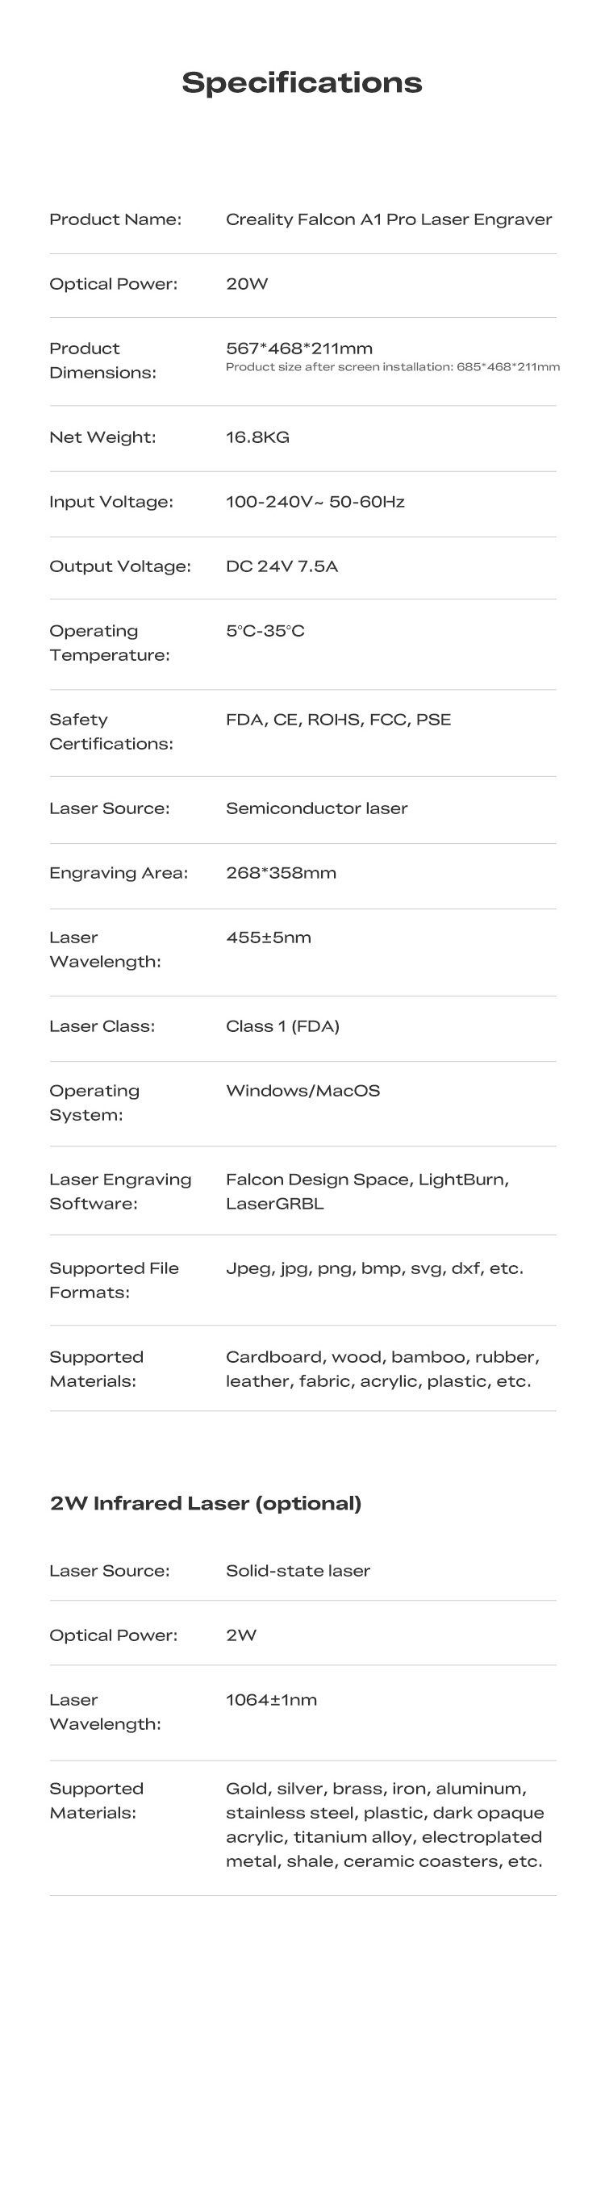Select the Solid-state laser value
This screenshot has height=2201, width=605.
(x=298, y=1570)
